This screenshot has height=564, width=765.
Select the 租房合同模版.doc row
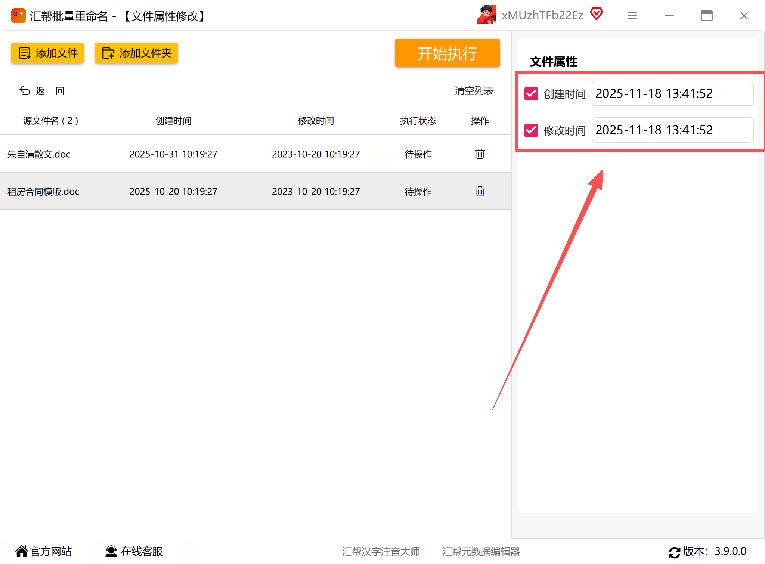[43, 191]
